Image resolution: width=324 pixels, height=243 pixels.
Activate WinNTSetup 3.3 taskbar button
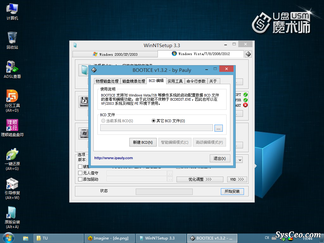point(161,238)
